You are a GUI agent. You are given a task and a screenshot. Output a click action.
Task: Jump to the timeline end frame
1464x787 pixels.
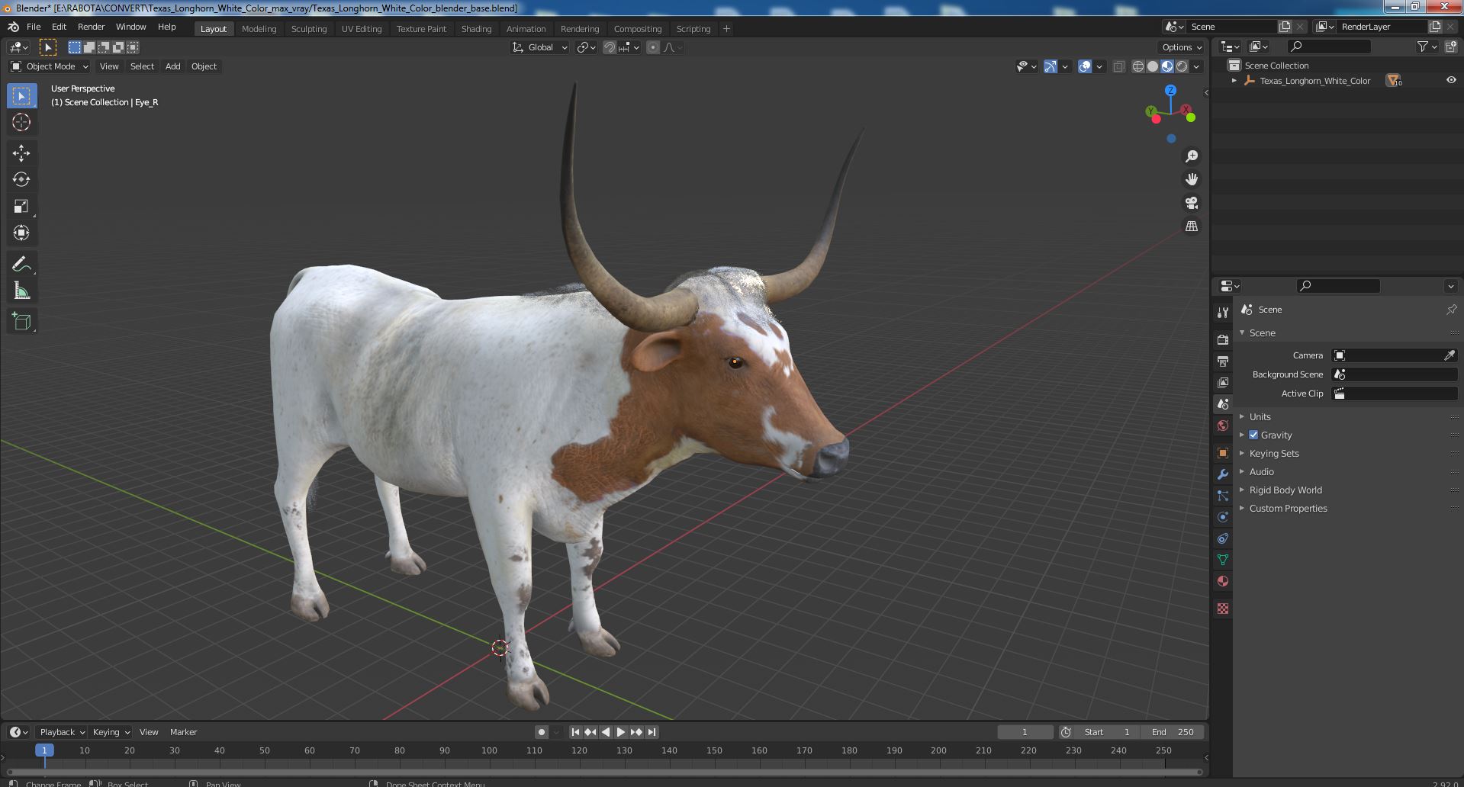652,732
